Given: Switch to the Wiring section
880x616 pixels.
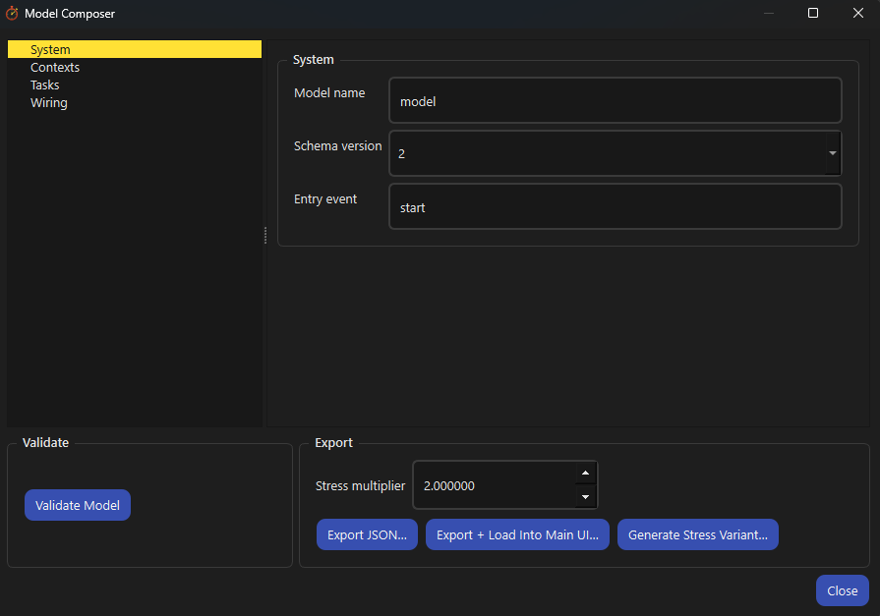Looking at the screenshot, I should pyautogui.click(x=49, y=102).
